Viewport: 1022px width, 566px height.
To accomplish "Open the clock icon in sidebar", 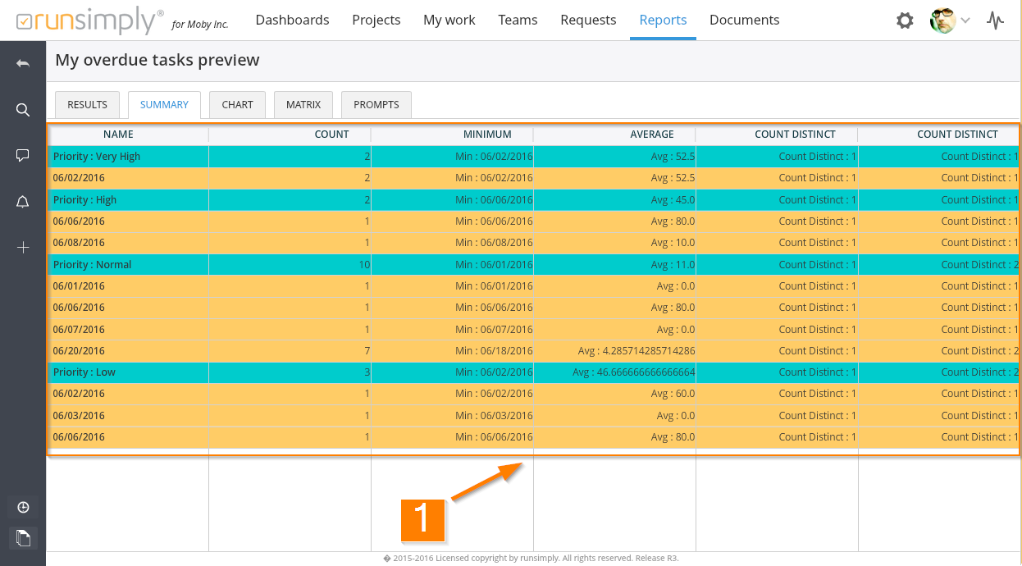I will point(23,507).
